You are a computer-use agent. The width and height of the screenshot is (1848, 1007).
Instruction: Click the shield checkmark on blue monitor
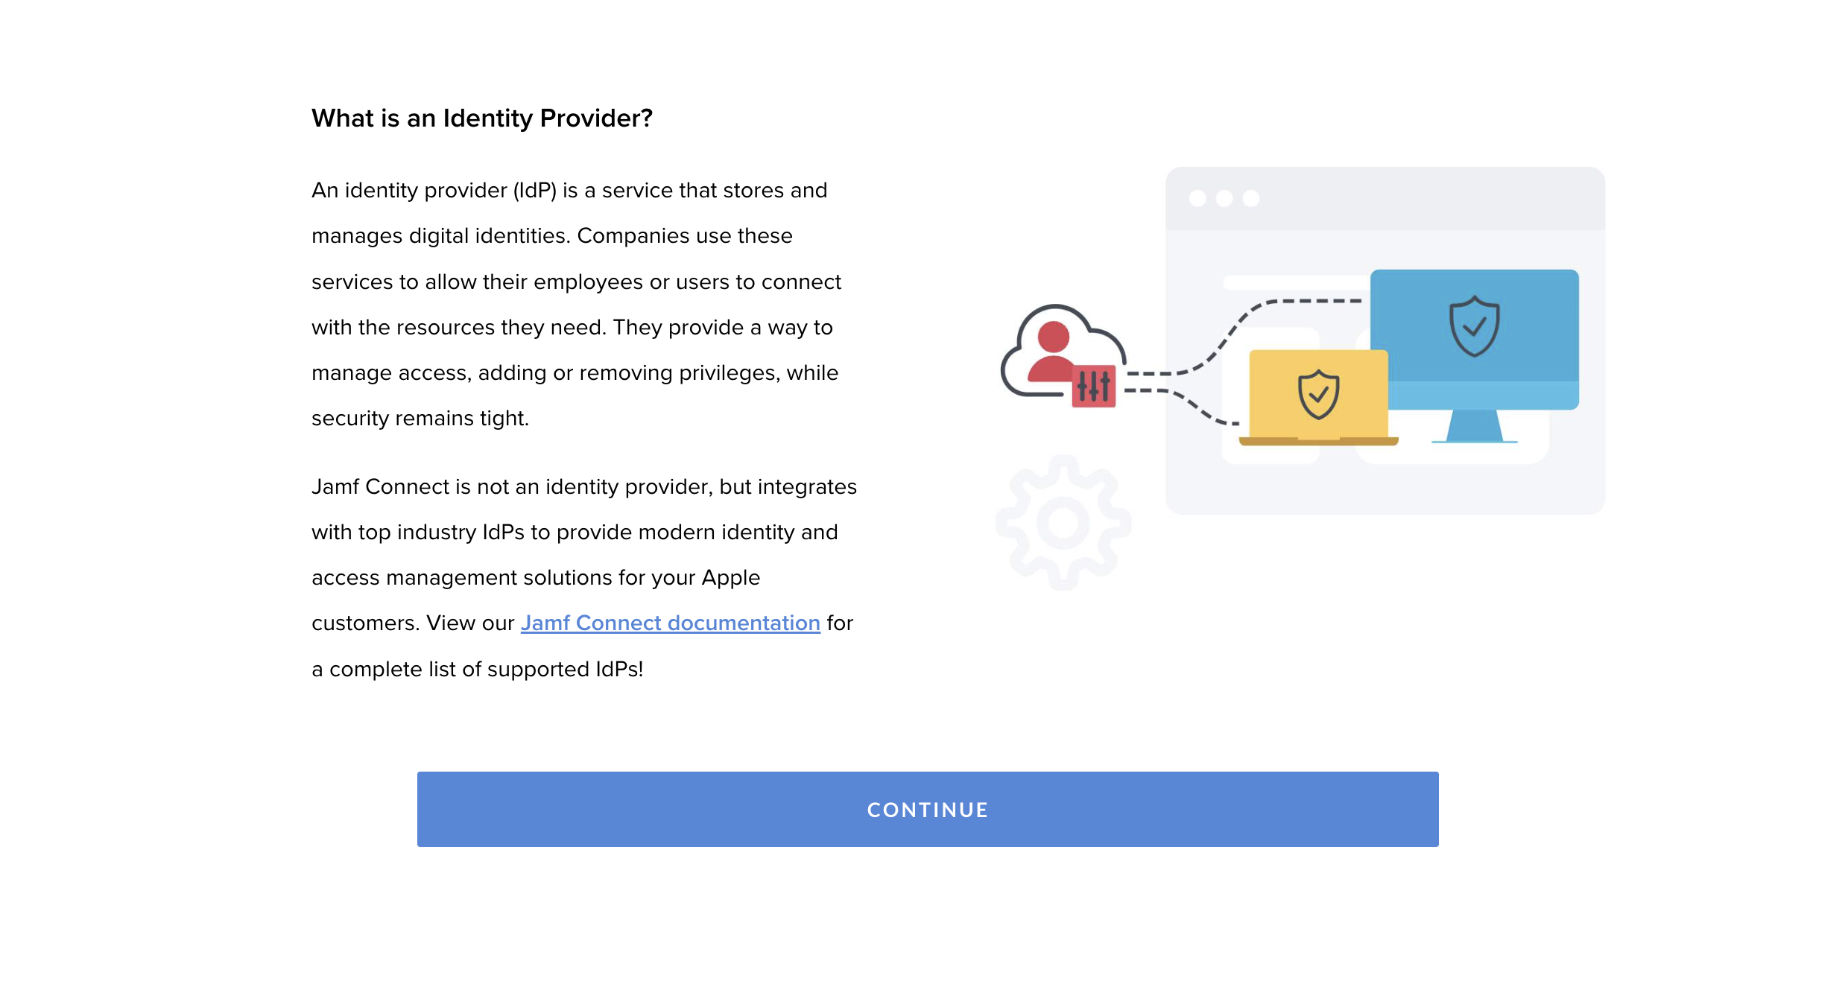(1474, 326)
